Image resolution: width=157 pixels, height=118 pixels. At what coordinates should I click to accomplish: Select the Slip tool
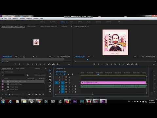[x=50, y=83]
